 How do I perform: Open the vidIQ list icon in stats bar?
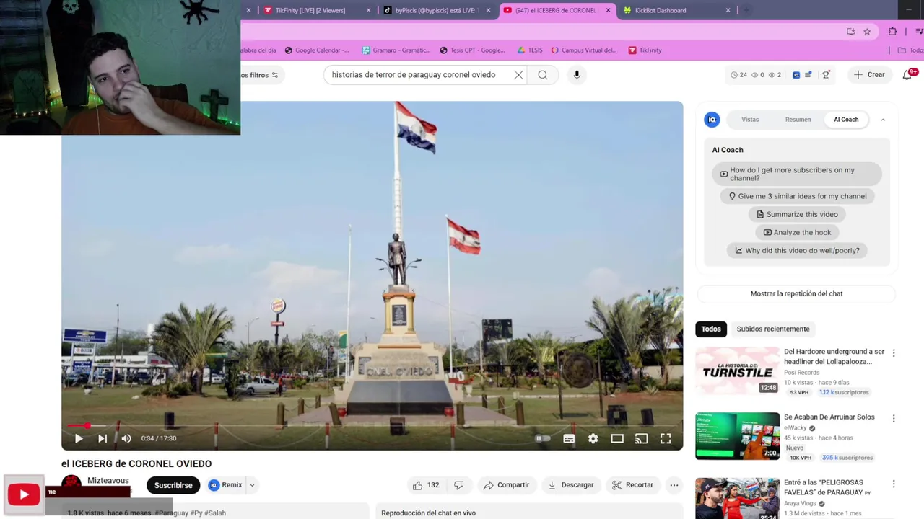click(808, 75)
